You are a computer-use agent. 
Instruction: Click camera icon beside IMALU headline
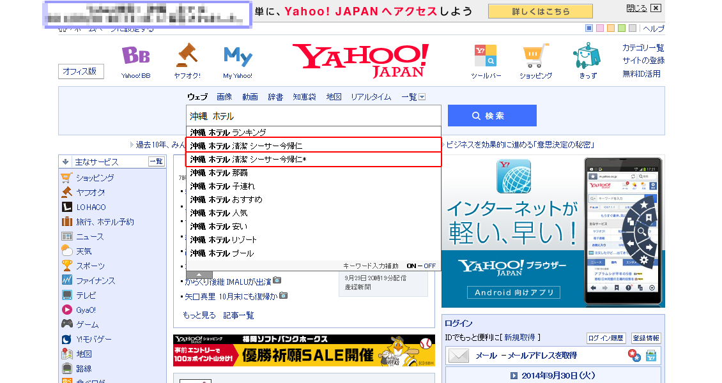pyautogui.click(x=277, y=280)
